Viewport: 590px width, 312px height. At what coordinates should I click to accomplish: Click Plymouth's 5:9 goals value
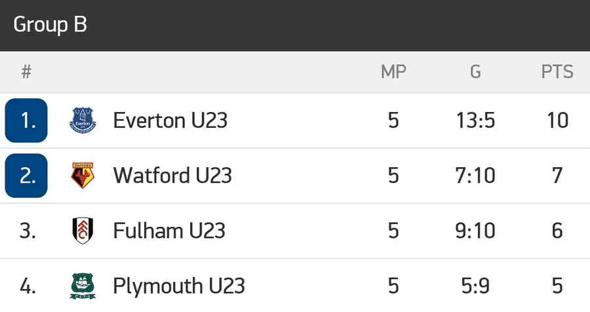click(x=475, y=286)
